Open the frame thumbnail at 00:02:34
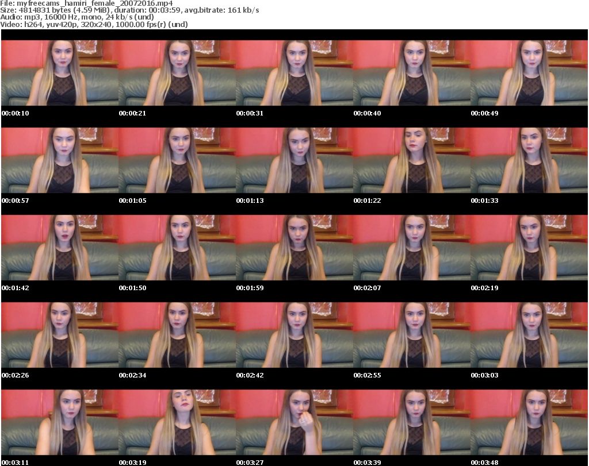The image size is (589, 466). tap(177, 334)
